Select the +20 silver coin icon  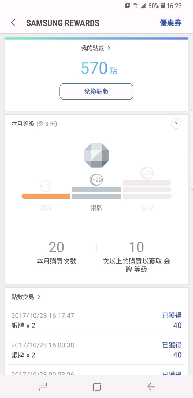pos(96,180)
